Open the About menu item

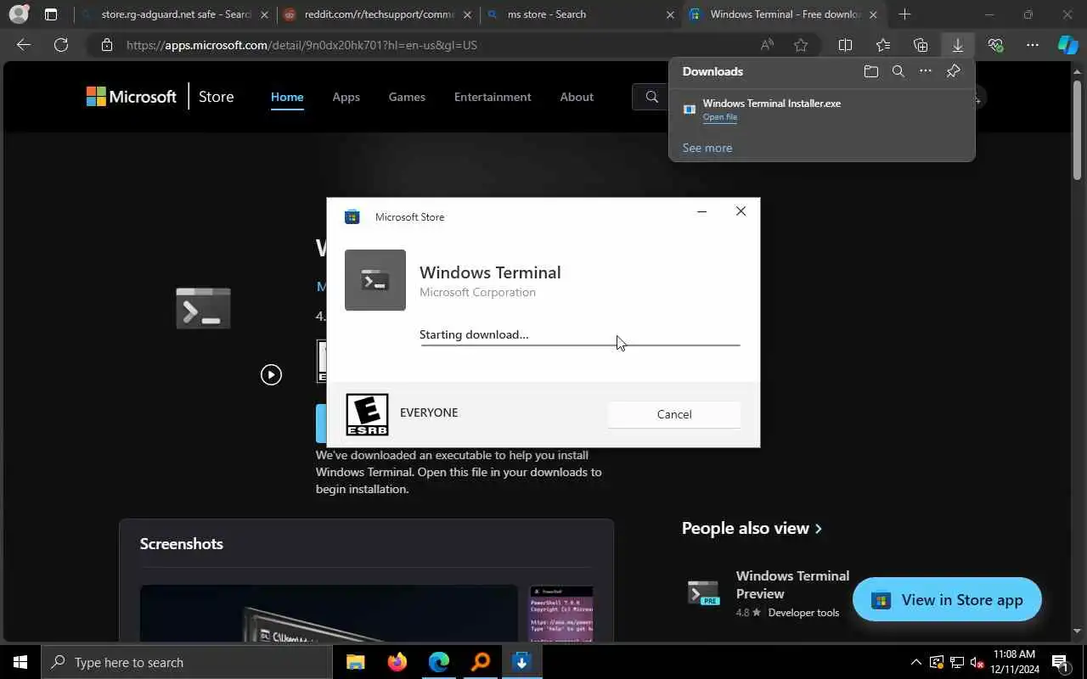click(577, 97)
